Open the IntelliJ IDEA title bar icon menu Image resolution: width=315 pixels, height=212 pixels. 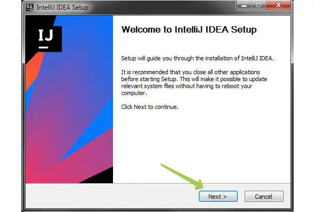[x=30, y=7]
